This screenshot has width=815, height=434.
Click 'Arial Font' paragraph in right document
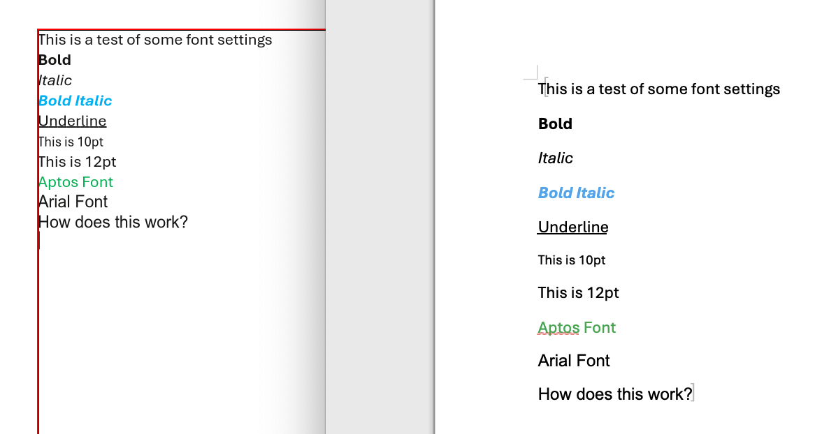pyautogui.click(x=574, y=361)
